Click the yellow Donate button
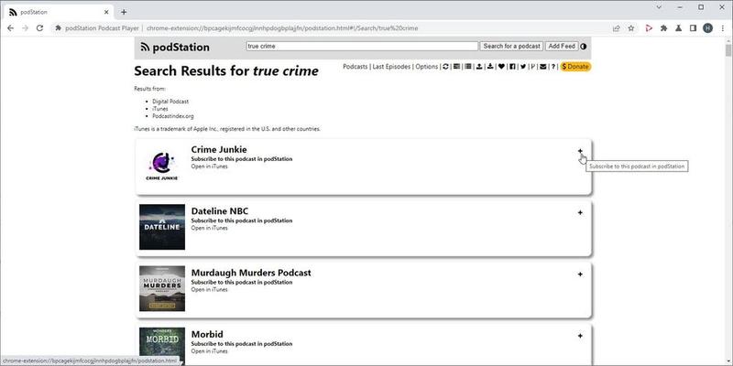Viewport: 733px width, 366px height. (x=575, y=67)
